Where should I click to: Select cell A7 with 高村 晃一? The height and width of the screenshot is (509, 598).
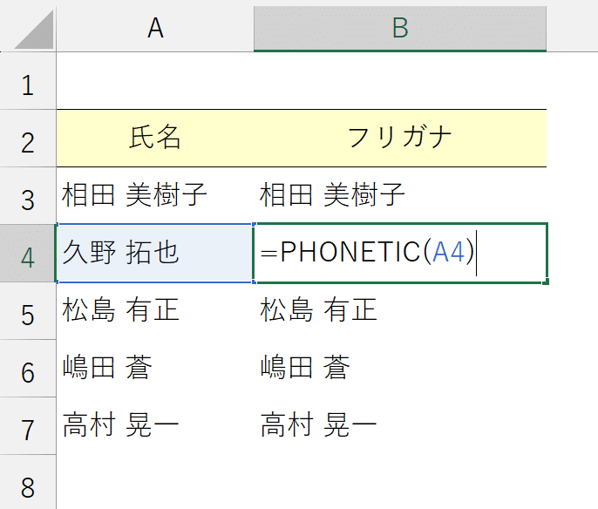click(155, 426)
